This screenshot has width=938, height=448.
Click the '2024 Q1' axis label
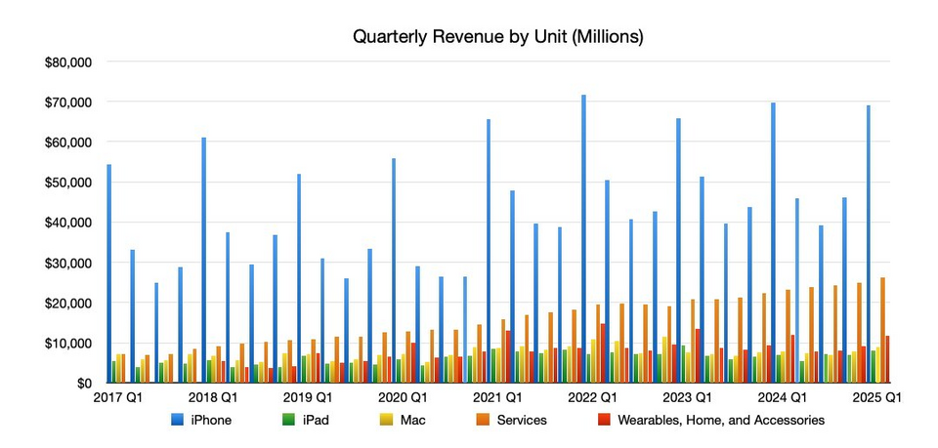pyautogui.click(x=782, y=397)
